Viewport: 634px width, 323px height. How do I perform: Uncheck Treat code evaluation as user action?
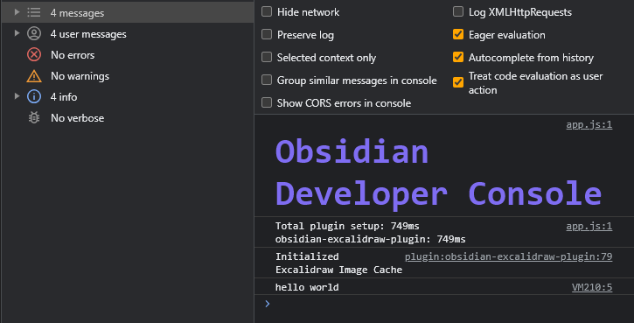[458, 82]
